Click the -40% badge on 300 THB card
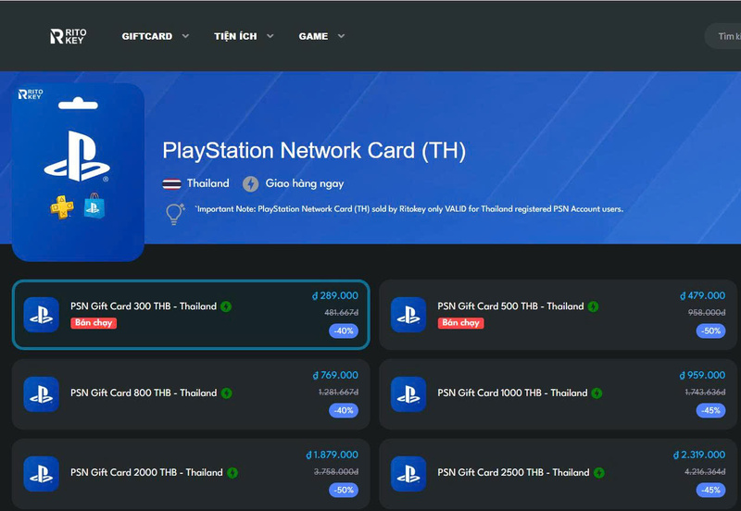741x511 pixels. 344,330
